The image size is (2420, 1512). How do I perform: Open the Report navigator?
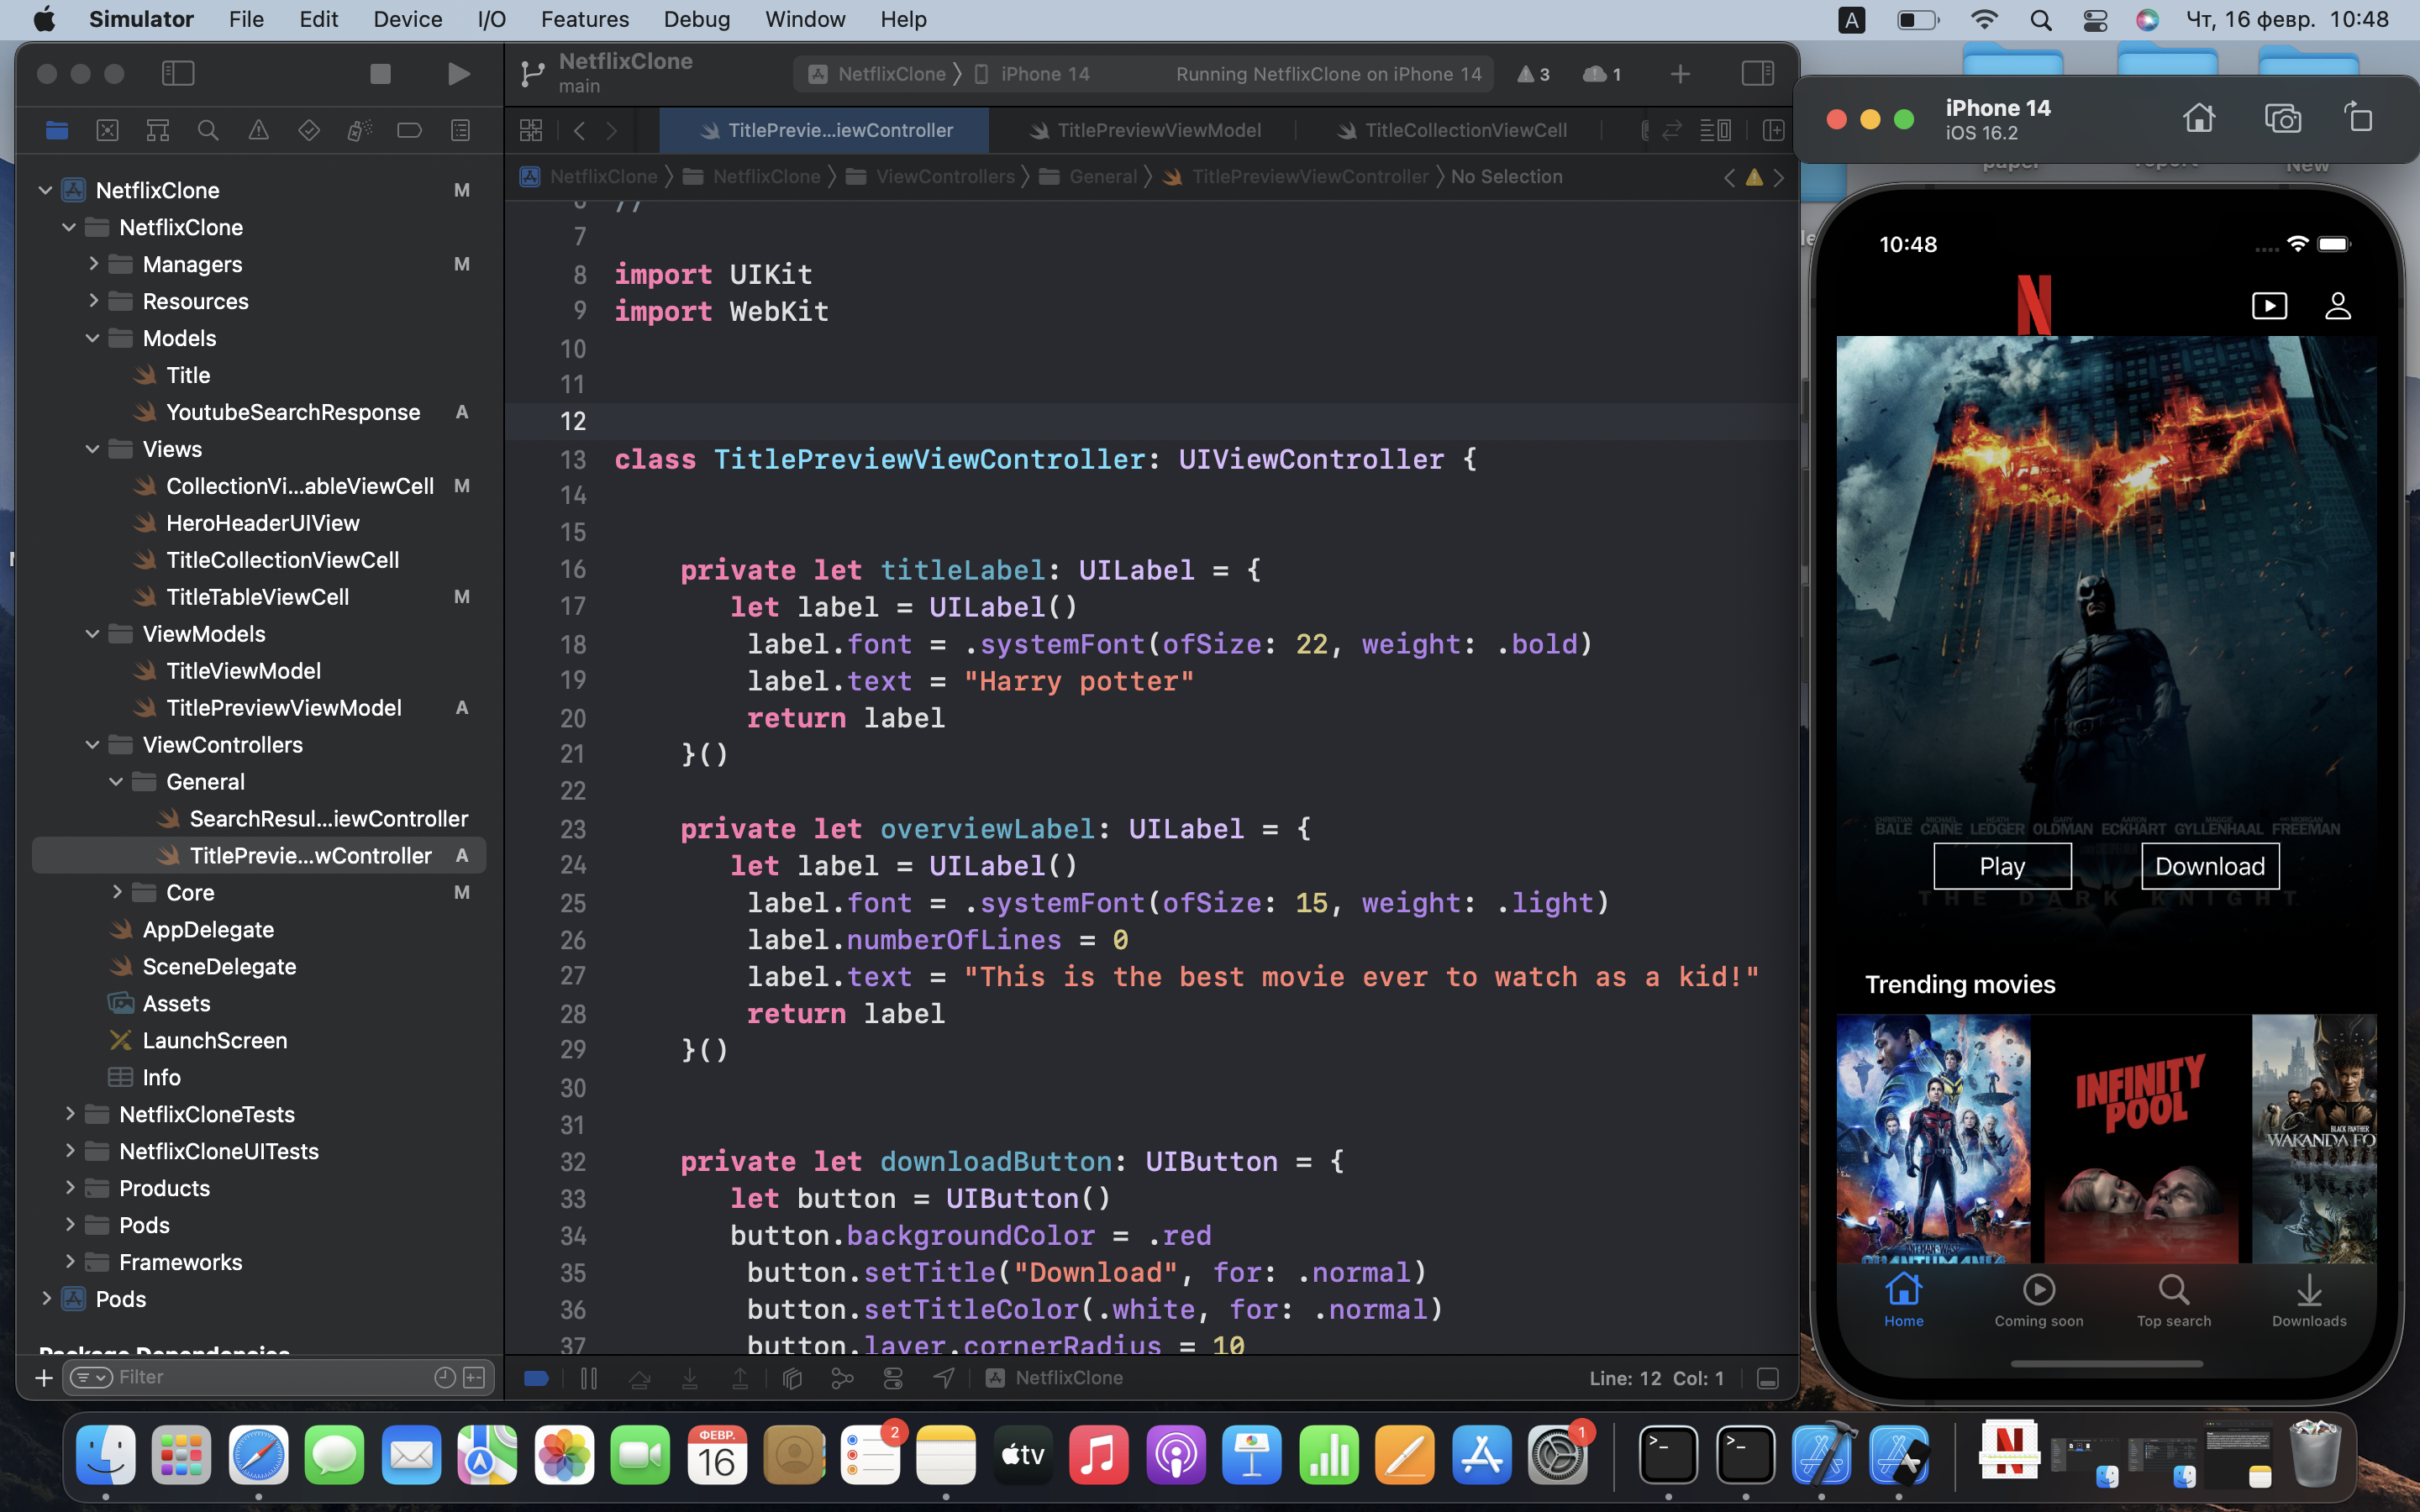pos(460,130)
